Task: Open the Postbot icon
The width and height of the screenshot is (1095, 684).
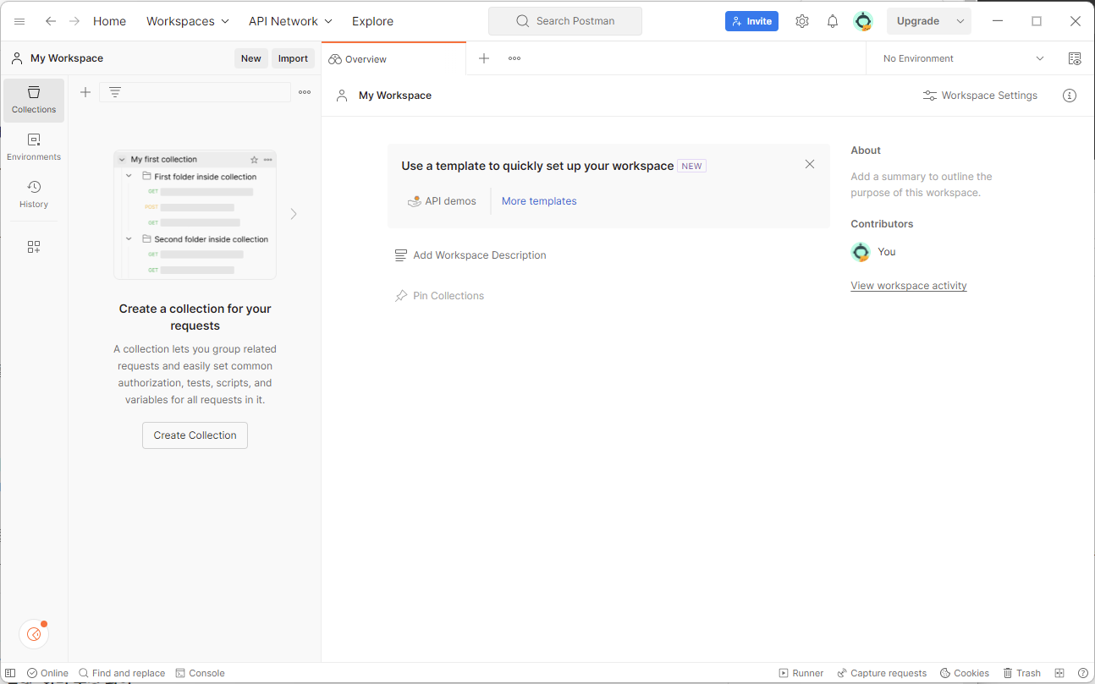Action: tap(34, 633)
